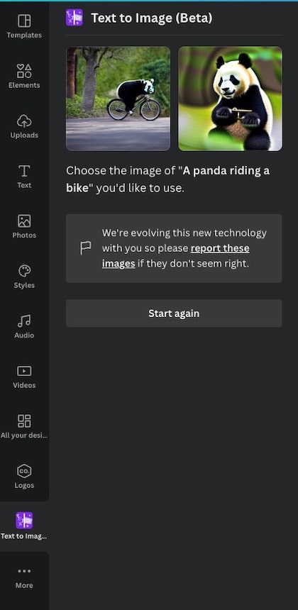This screenshot has width=298, height=610.
Task: Select the Styles palette icon
Action: point(24,271)
